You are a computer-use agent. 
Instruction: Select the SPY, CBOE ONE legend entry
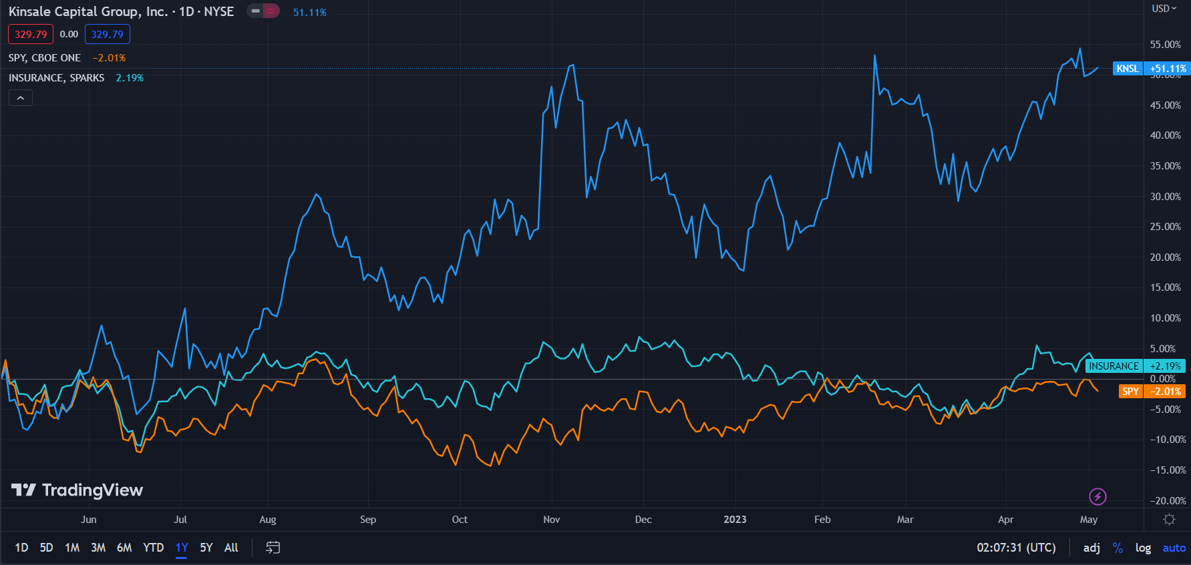click(x=45, y=58)
